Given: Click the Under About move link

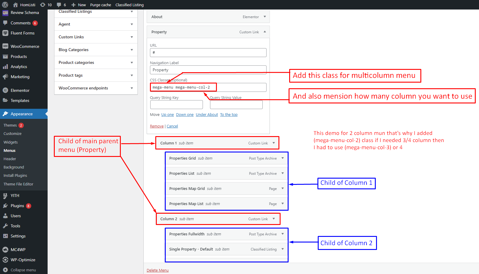Looking at the screenshot, I should (207, 115).
